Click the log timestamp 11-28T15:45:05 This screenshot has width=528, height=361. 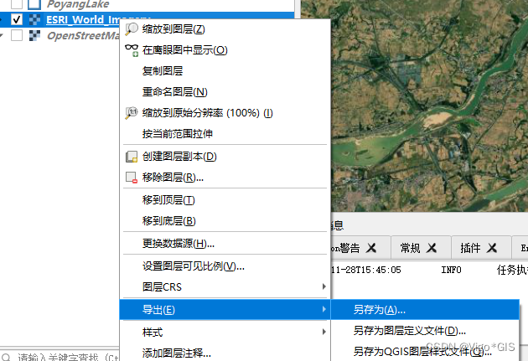365,270
